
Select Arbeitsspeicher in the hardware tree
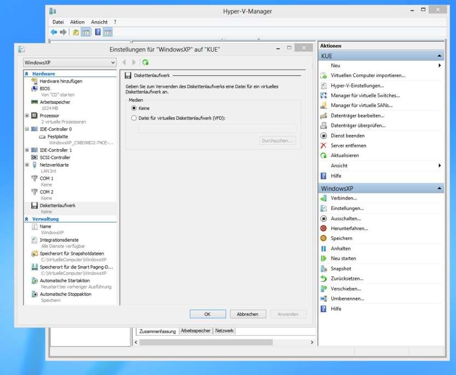55,102
